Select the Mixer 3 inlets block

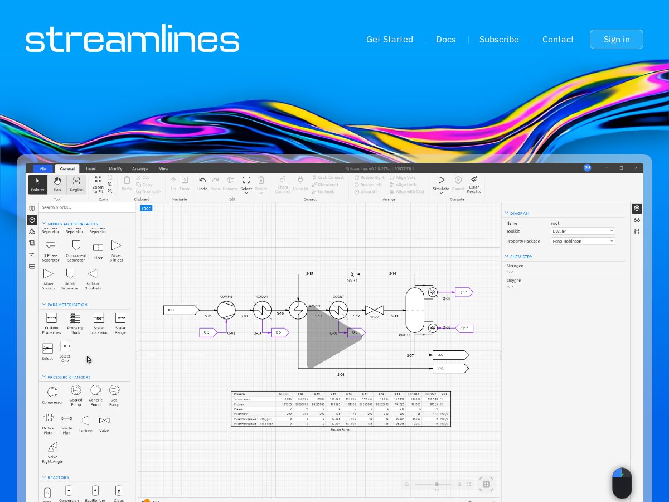pyautogui.click(x=116, y=251)
